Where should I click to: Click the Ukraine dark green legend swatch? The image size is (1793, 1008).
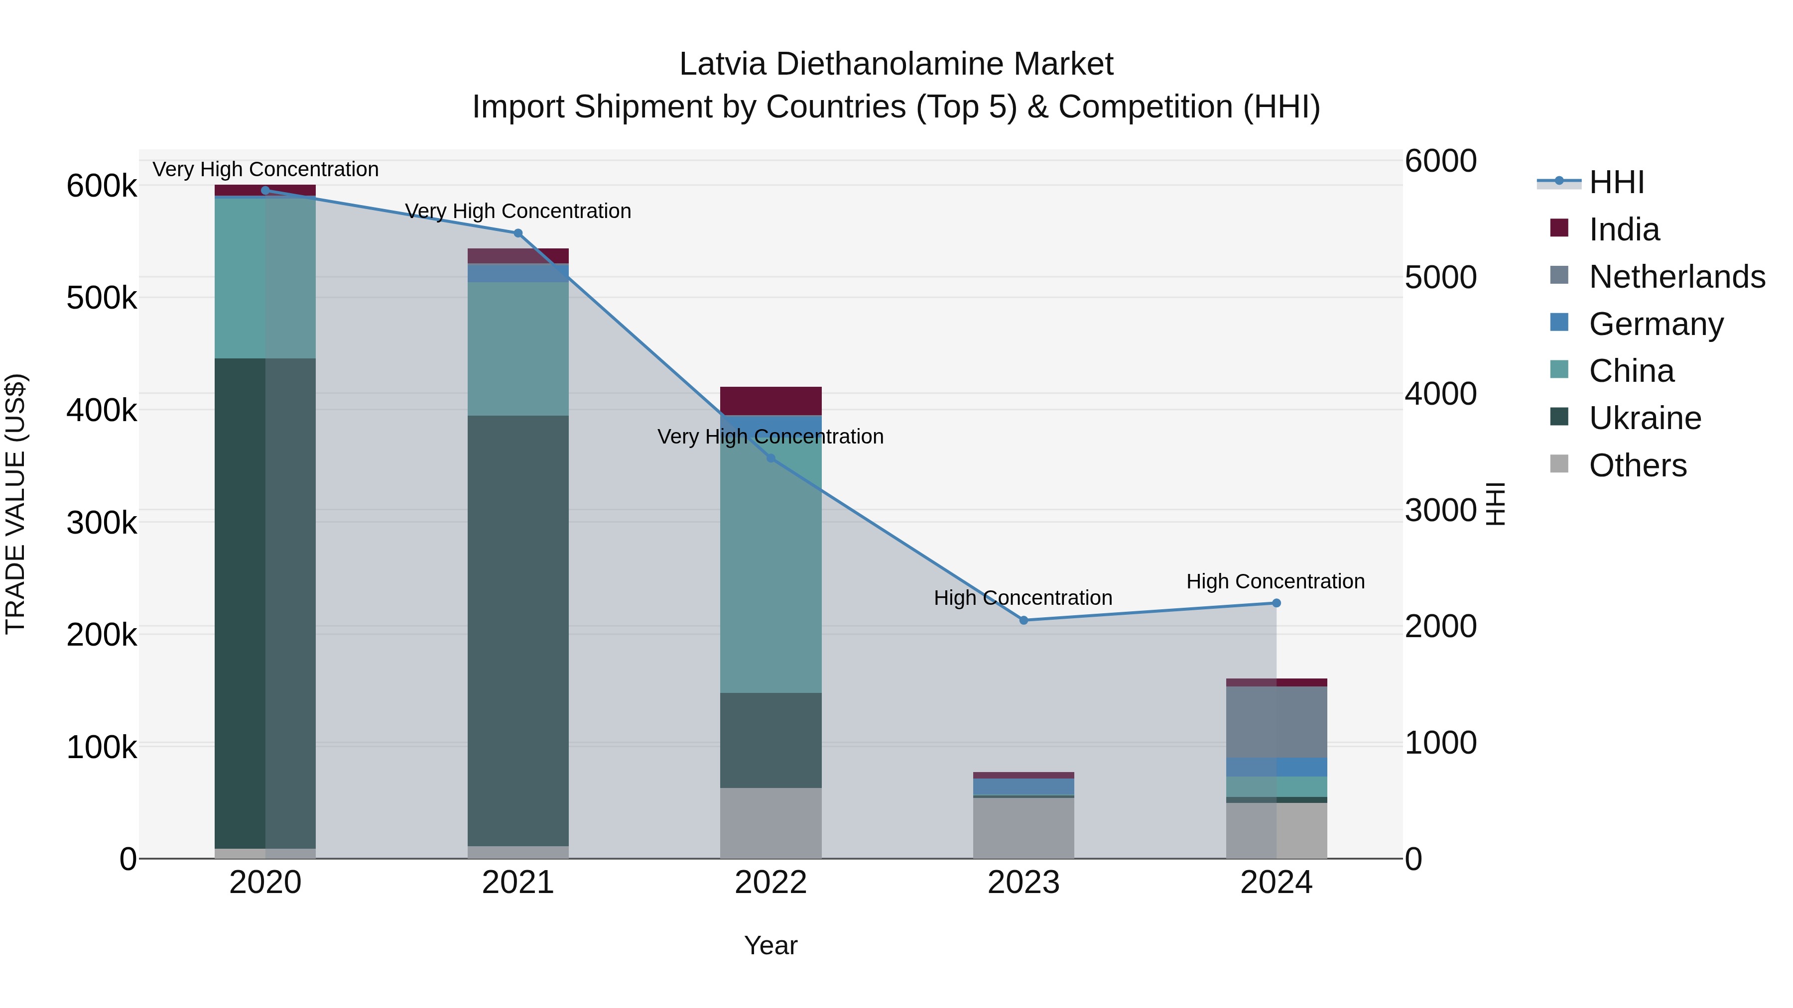(x=1559, y=417)
